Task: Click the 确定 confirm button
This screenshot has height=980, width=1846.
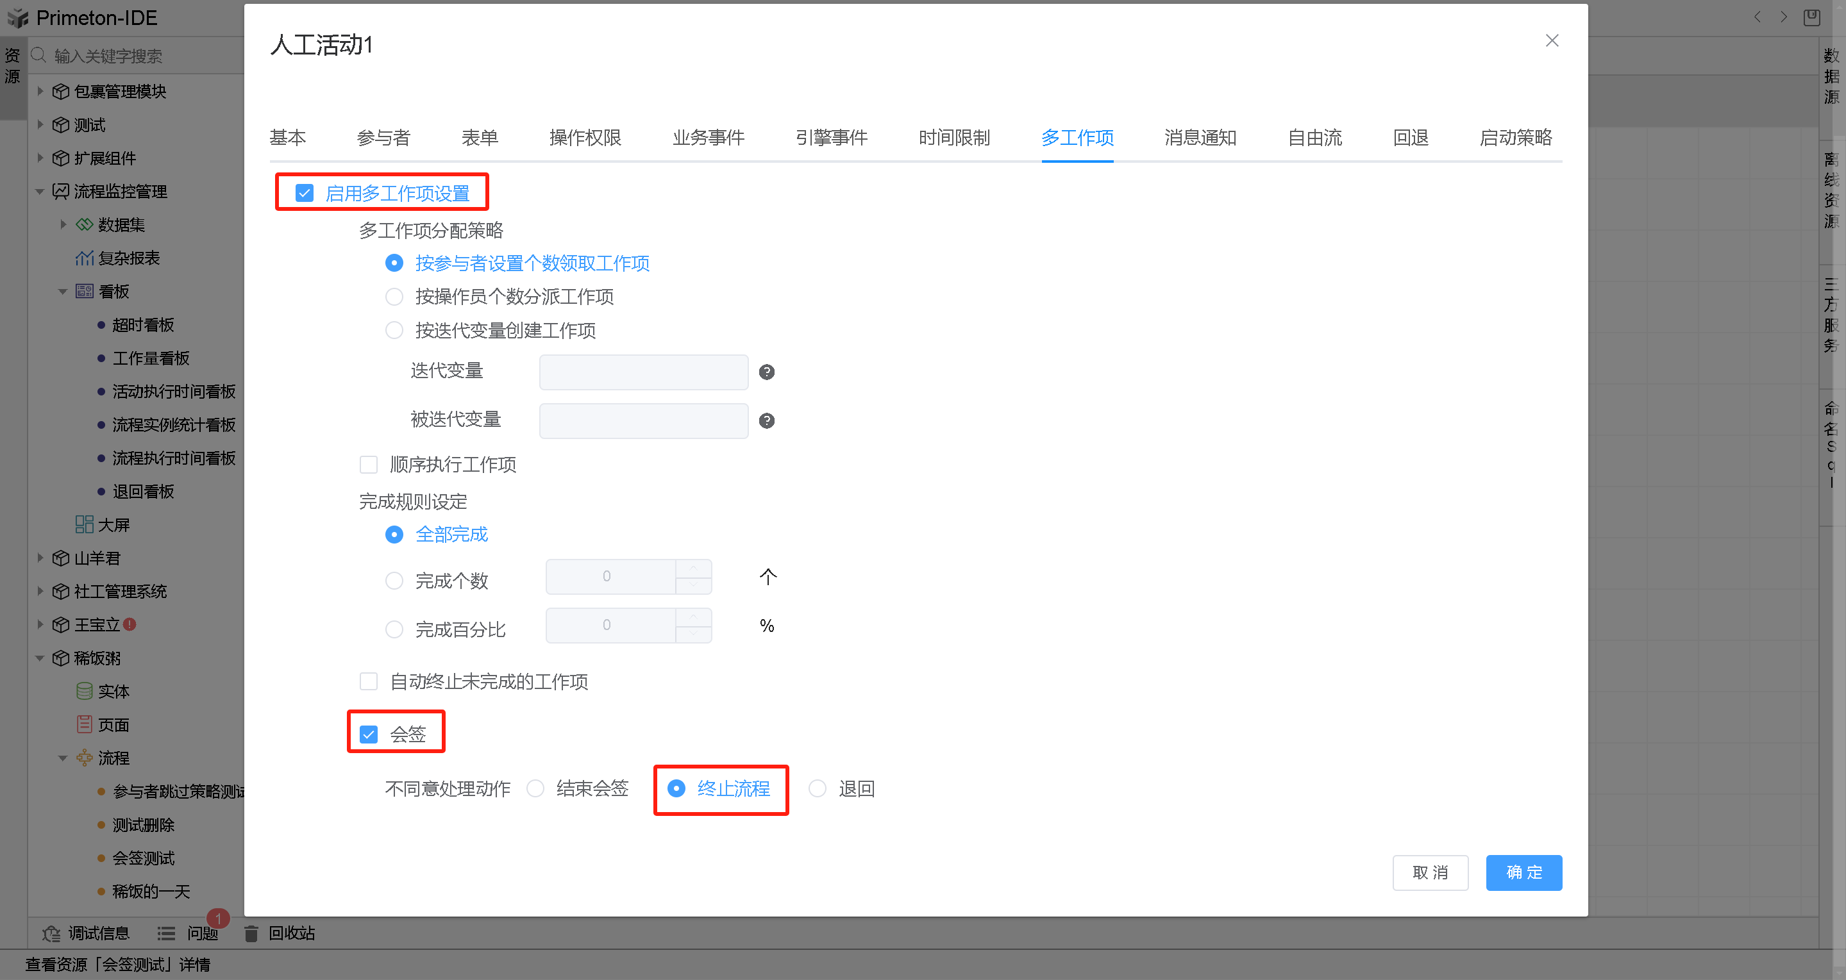Action: [x=1523, y=872]
